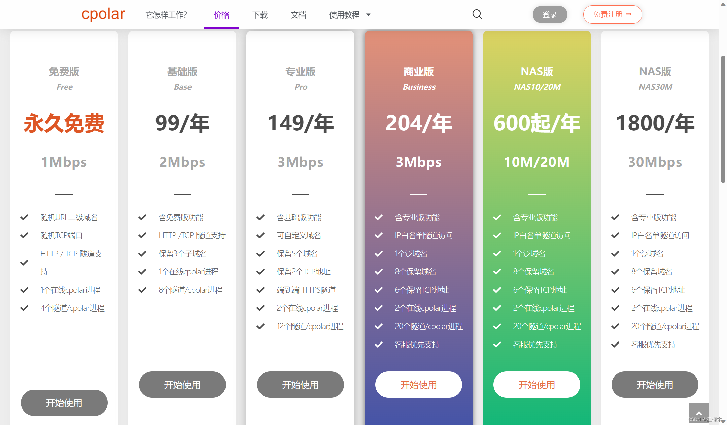Click checkmark beside 随机URL二级域名
The height and width of the screenshot is (425, 727).
coord(24,217)
